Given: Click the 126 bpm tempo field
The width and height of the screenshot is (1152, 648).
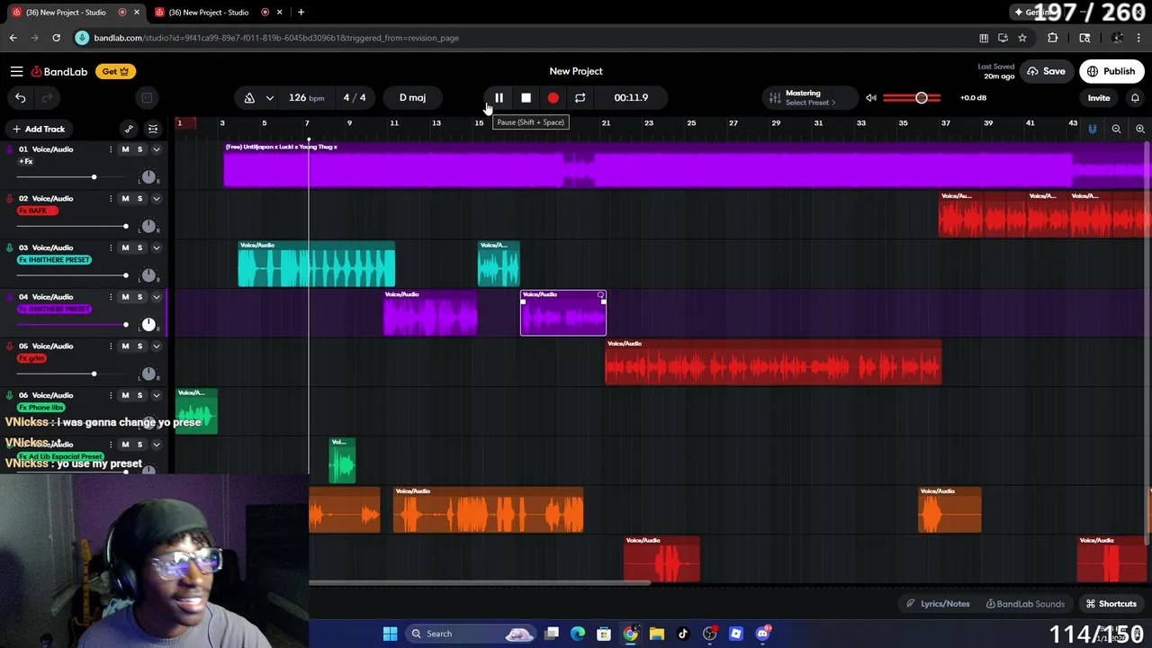Looking at the screenshot, I should 306,97.
